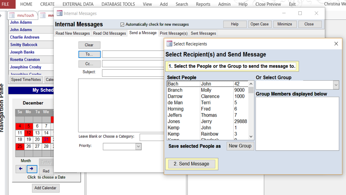The height and width of the screenshot is (195, 346).
Task: Click the next month arrow button
Action: pyautogui.click(x=32, y=169)
